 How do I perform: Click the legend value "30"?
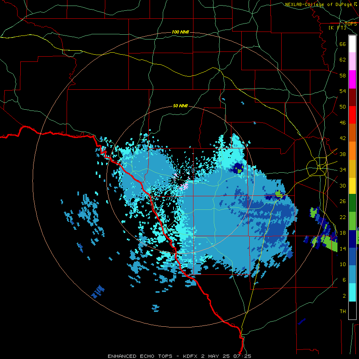[343, 185]
